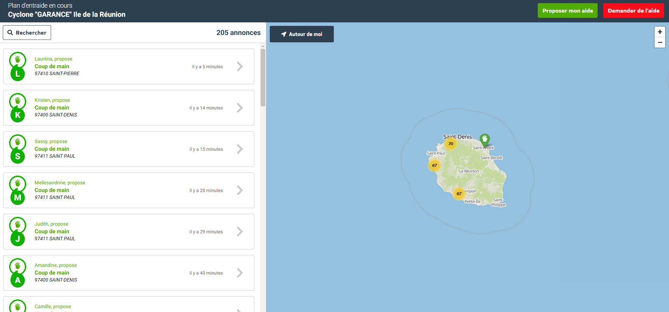Click the scrollbar up arrow of the list
The height and width of the screenshot is (312, 669).
263,46
